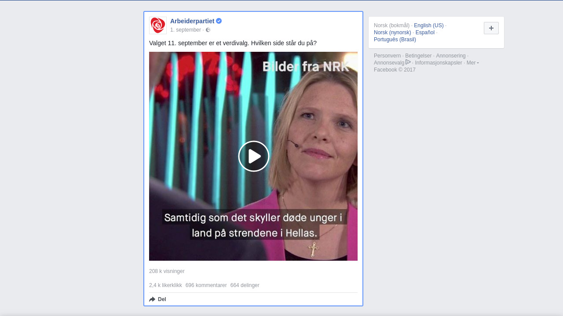The image size is (563, 316).
Task: Expand the Mer dropdown in footer
Action: pyautogui.click(x=473, y=63)
